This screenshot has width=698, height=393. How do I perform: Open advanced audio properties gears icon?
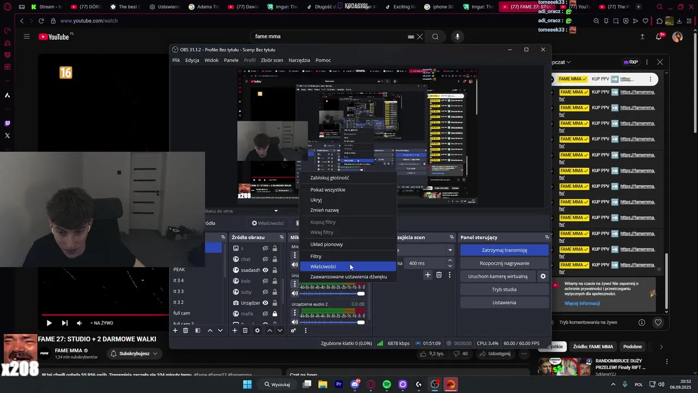point(293,330)
